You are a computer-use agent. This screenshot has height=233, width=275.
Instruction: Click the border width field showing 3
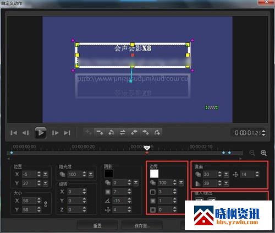coord(165,192)
